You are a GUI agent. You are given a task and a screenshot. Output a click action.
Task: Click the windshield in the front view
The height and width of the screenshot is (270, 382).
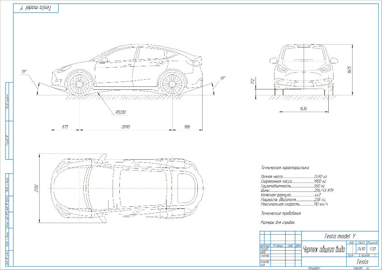click(x=304, y=54)
